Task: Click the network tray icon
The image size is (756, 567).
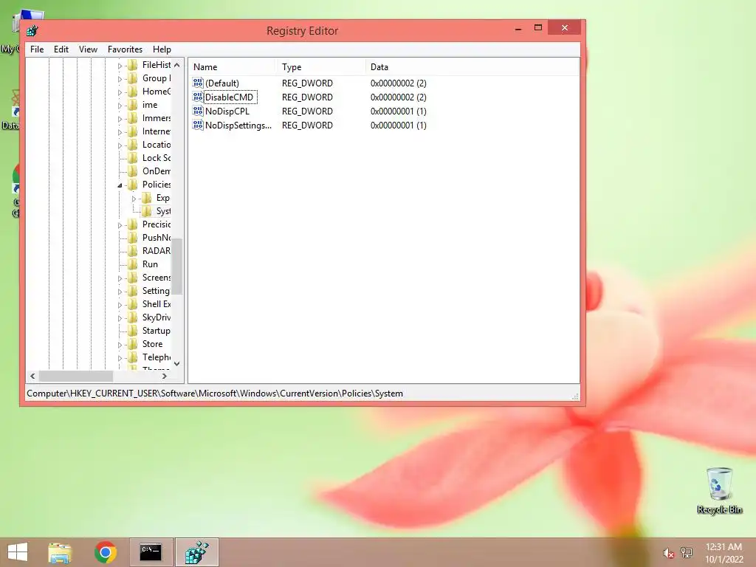Action: point(687,553)
